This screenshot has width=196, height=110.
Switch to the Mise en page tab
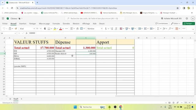tap(44, 24)
